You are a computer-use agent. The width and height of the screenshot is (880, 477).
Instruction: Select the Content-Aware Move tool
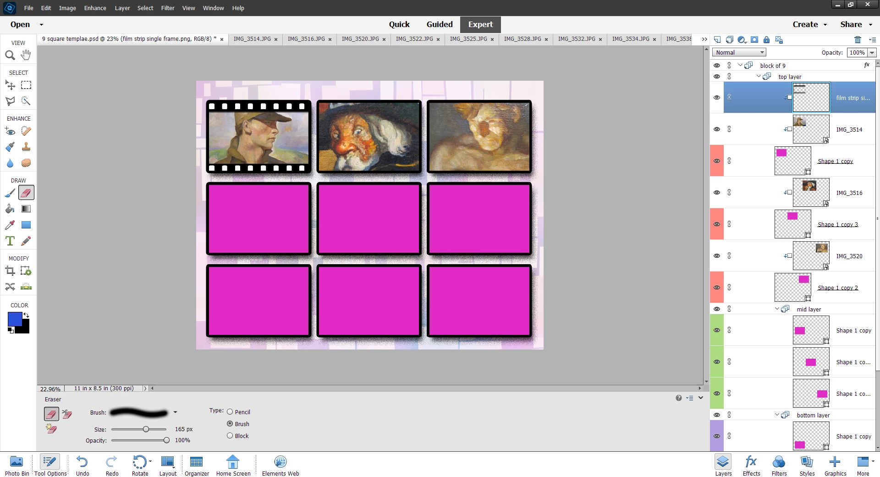[x=10, y=287]
